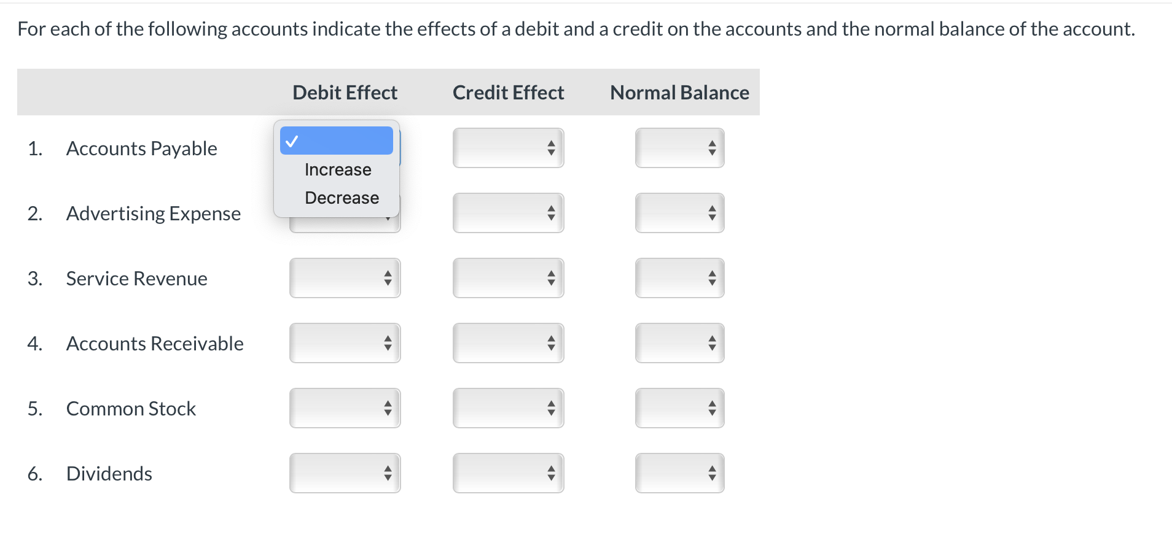The image size is (1172, 540).
Task: Select Increase from the open dropdown menu
Action: (337, 169)
